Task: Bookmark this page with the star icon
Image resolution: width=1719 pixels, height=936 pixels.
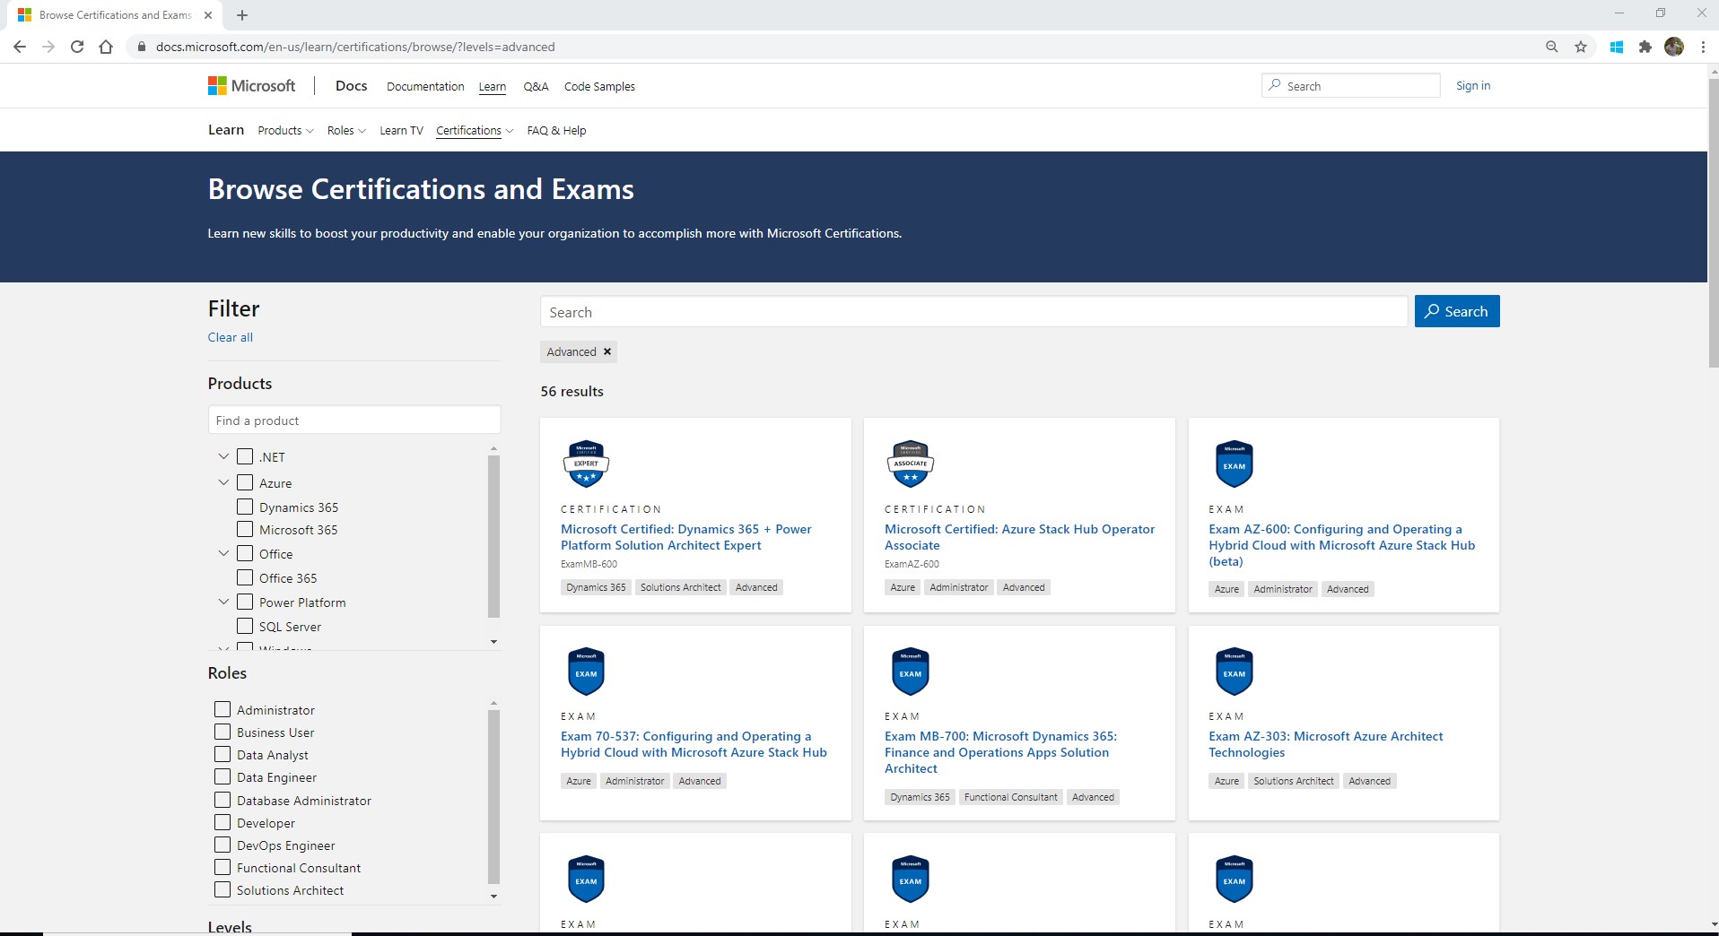Action: coord(1581,47)
